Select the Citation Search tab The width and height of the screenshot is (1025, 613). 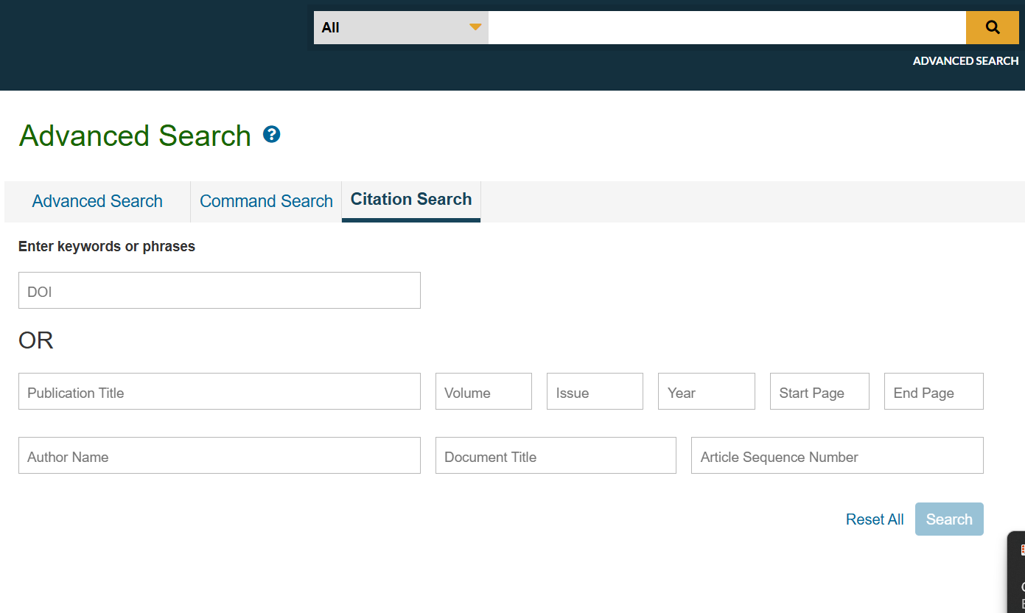410,199
